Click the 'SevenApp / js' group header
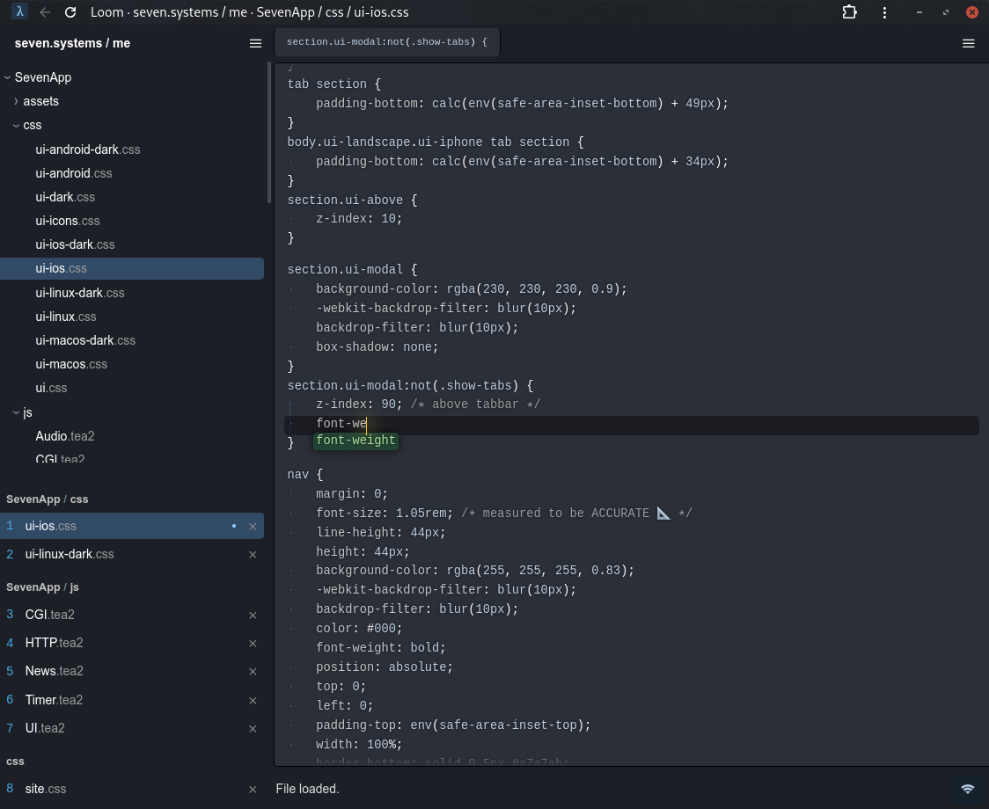 (43, 587)
